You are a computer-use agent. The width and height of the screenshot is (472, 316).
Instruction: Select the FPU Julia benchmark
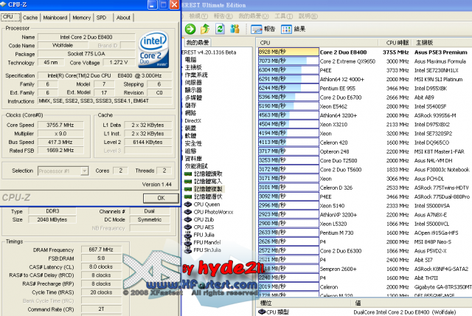(204, 235)
